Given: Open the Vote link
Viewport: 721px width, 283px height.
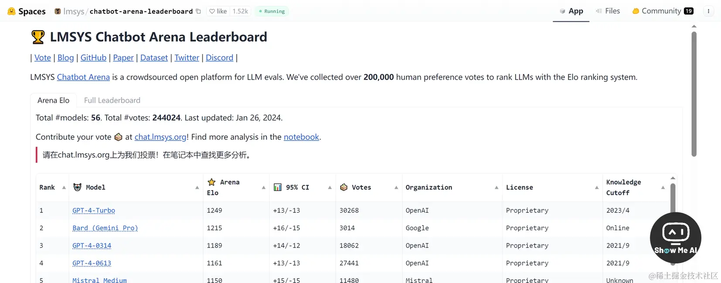Looking at the screenshot, I should coord(43,57).
